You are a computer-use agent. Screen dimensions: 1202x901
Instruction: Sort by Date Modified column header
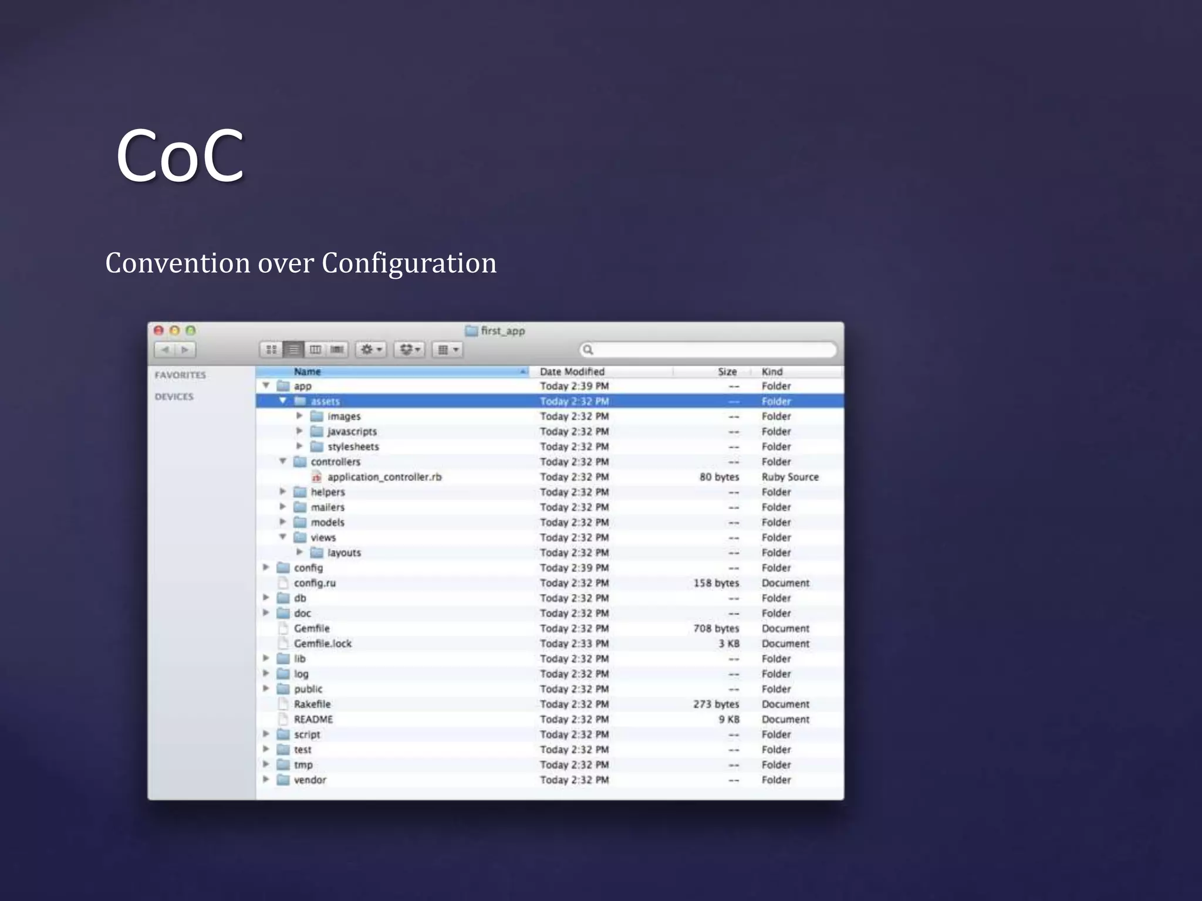tap(601, 371)
